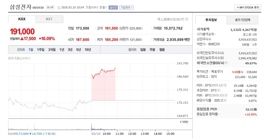The height and width of the screenshot is (139, 272).
Task: Open the 호가10단계 tab
Action: [x=242, y=20]
